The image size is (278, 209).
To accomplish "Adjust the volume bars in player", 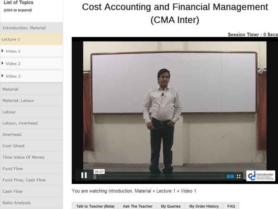I will [230, 176].
